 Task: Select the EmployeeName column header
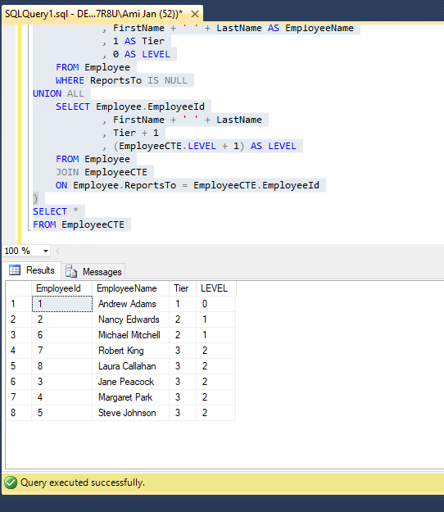[130, 288]
